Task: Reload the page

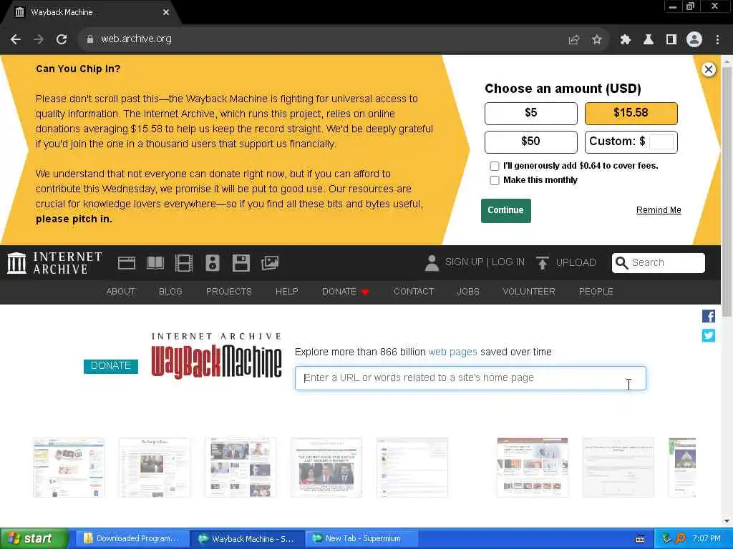Action: [62, 39]
